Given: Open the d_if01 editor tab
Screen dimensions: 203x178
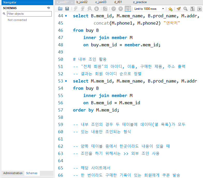Looking at the screenshot, I should point(118,2).
